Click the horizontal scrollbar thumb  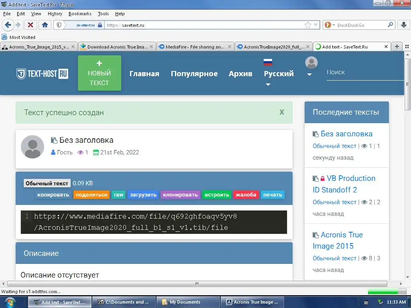coord(197,284)
